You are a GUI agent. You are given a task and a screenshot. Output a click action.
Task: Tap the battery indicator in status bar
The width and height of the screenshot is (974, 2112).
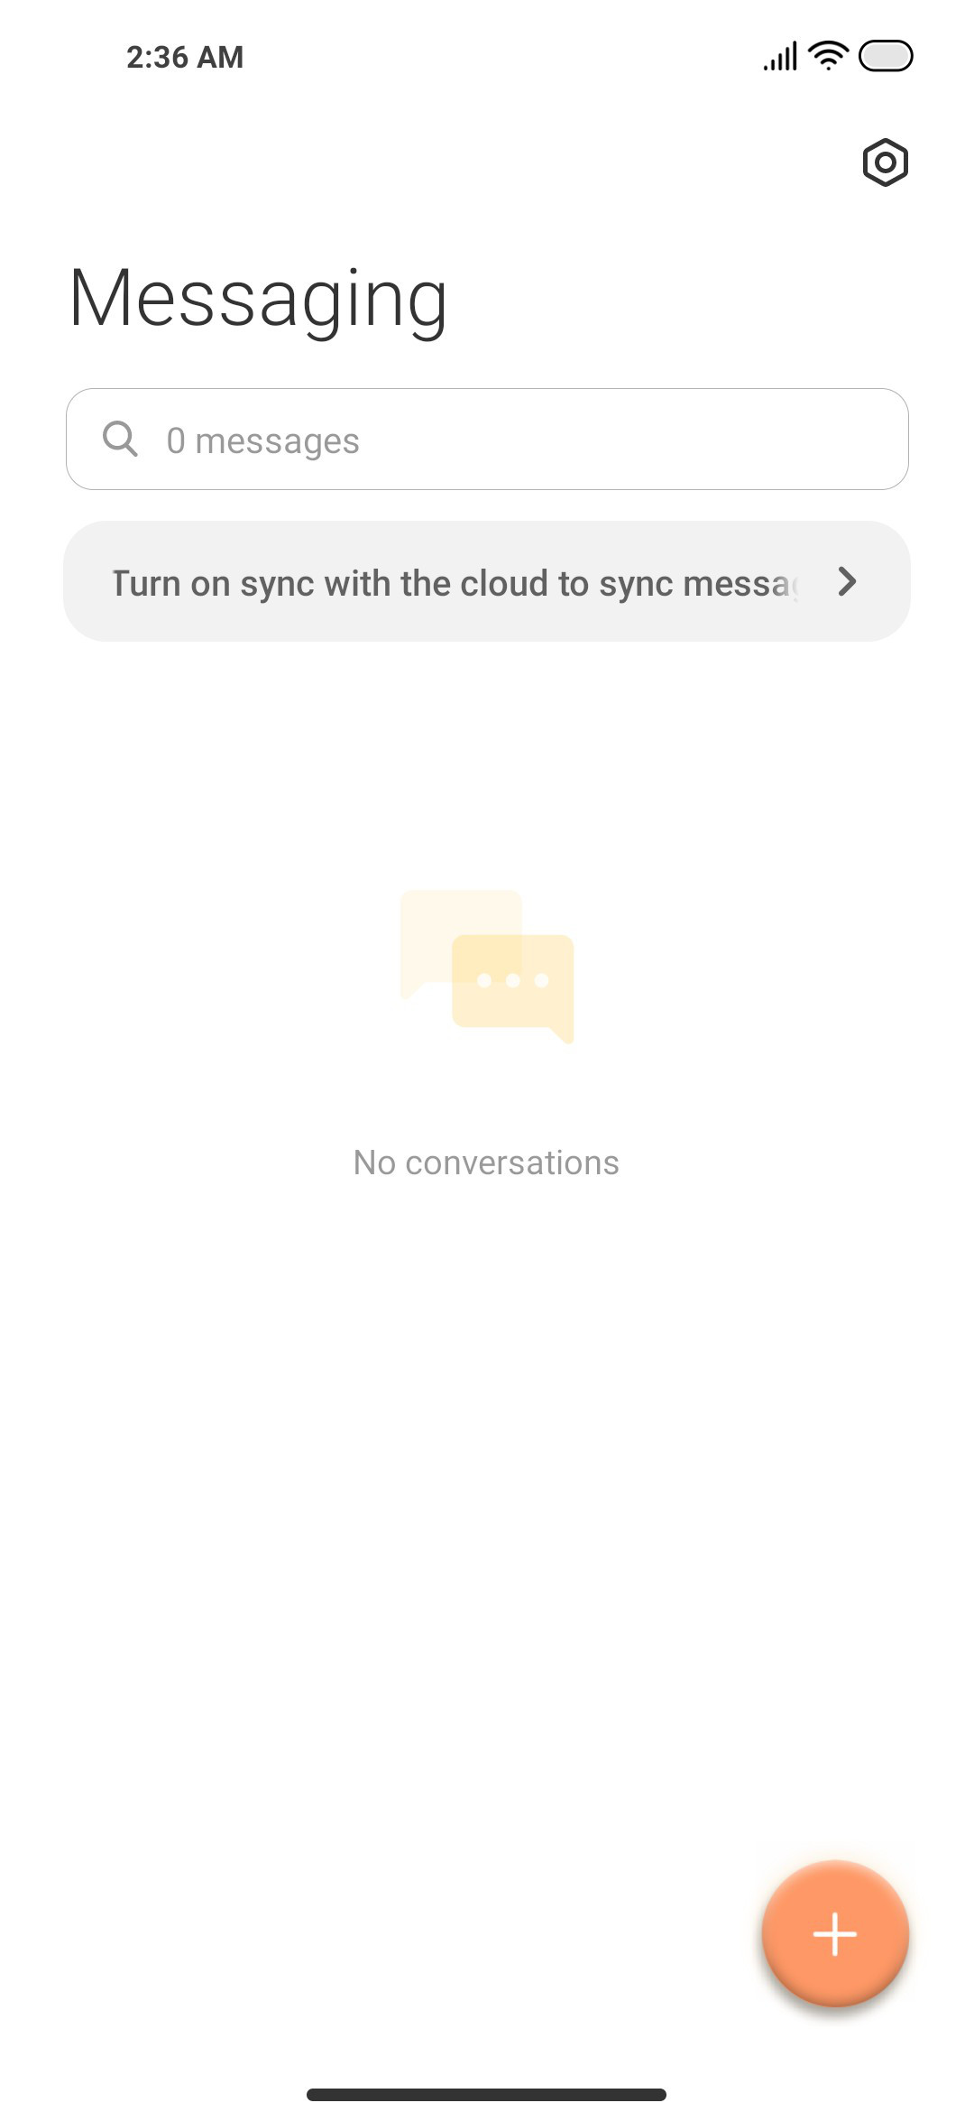point(886,56)
